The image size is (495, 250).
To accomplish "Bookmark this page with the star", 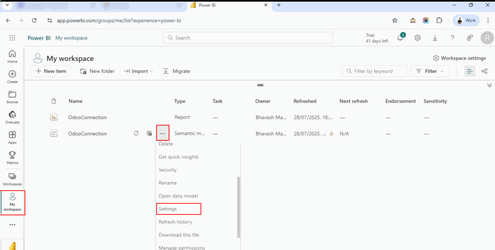I will [x=395, y=21].
